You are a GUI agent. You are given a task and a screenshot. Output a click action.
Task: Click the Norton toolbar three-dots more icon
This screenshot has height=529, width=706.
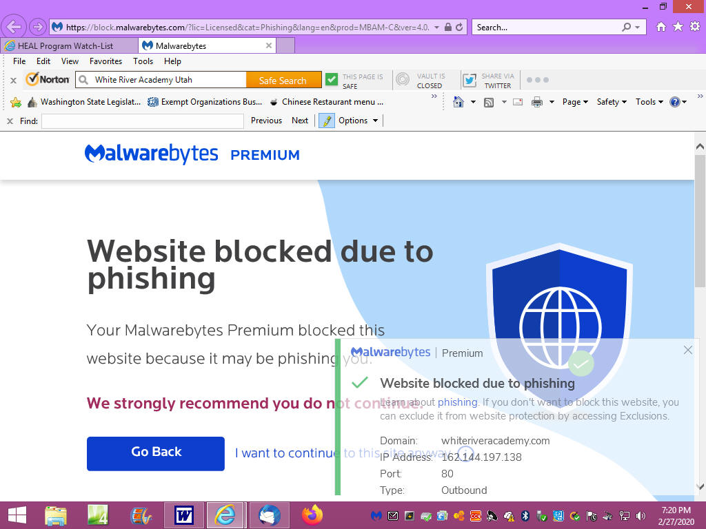pyautogui.click(x=538, y=80)
